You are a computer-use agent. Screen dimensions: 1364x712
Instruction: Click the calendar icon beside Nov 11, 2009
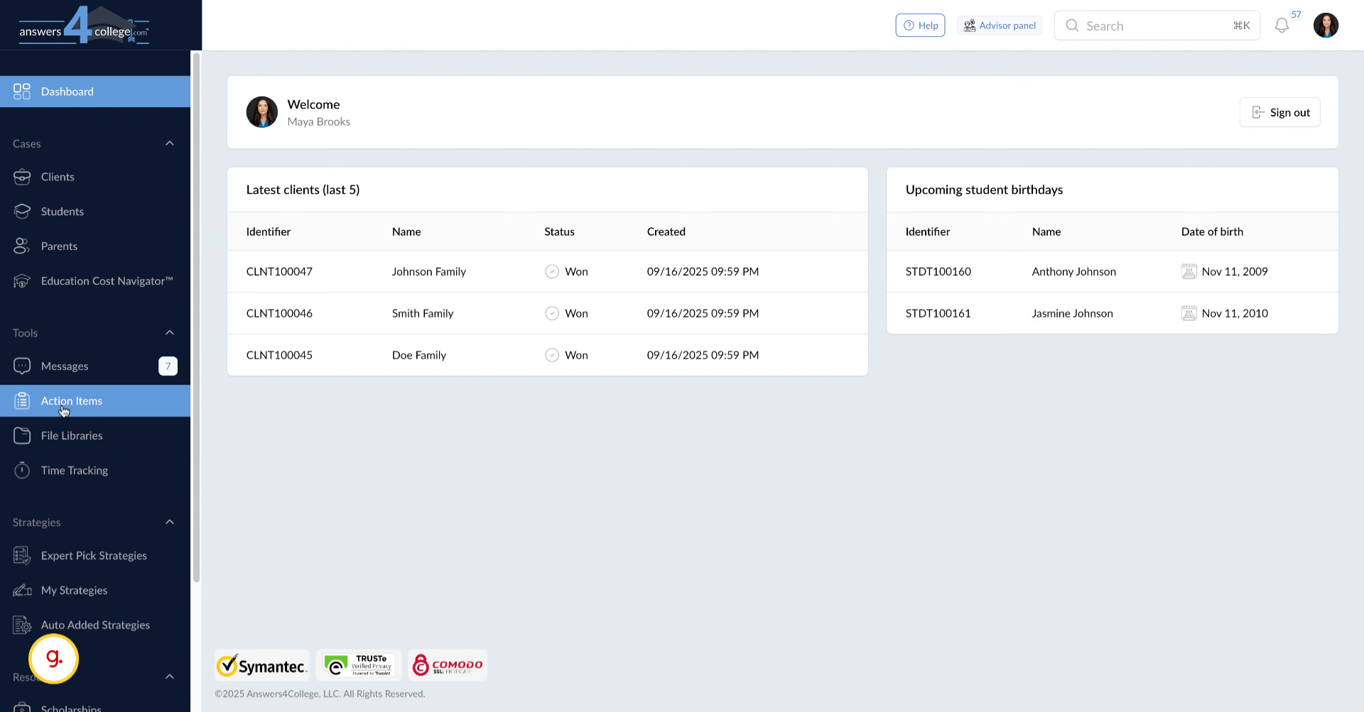1190,271
